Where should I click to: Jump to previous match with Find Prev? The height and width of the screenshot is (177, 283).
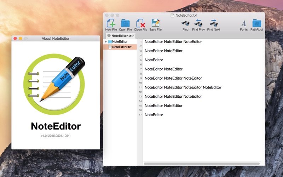pos(198,23)
